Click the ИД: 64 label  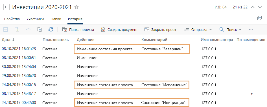[x=221, y=7]
